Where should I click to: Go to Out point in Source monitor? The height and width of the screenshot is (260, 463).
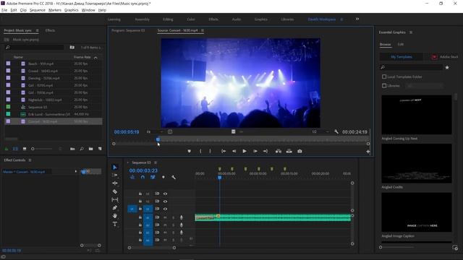click(266, 151)
